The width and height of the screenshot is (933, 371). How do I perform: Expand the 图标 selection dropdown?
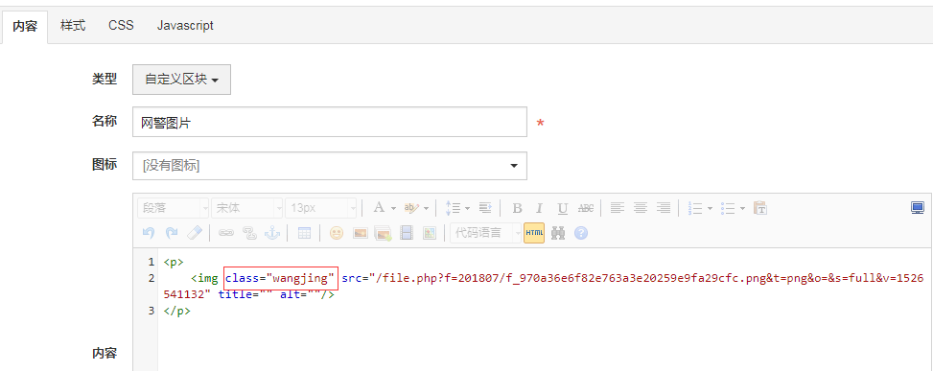click(x=330, y=166)
